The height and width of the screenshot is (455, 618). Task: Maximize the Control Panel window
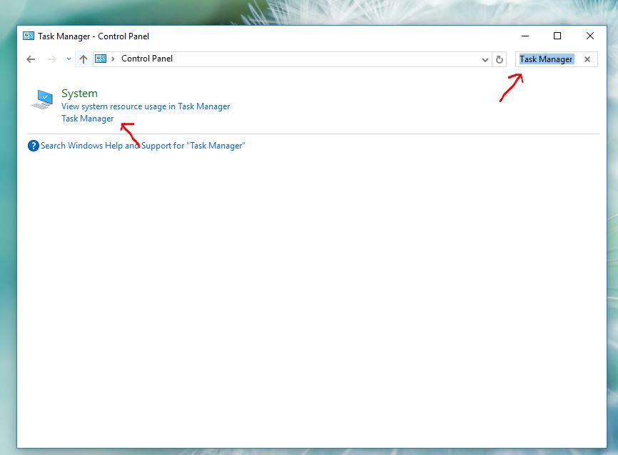(557, 36)
